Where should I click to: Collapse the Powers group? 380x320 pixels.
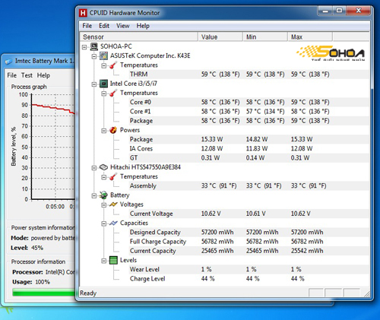(104, 131)
